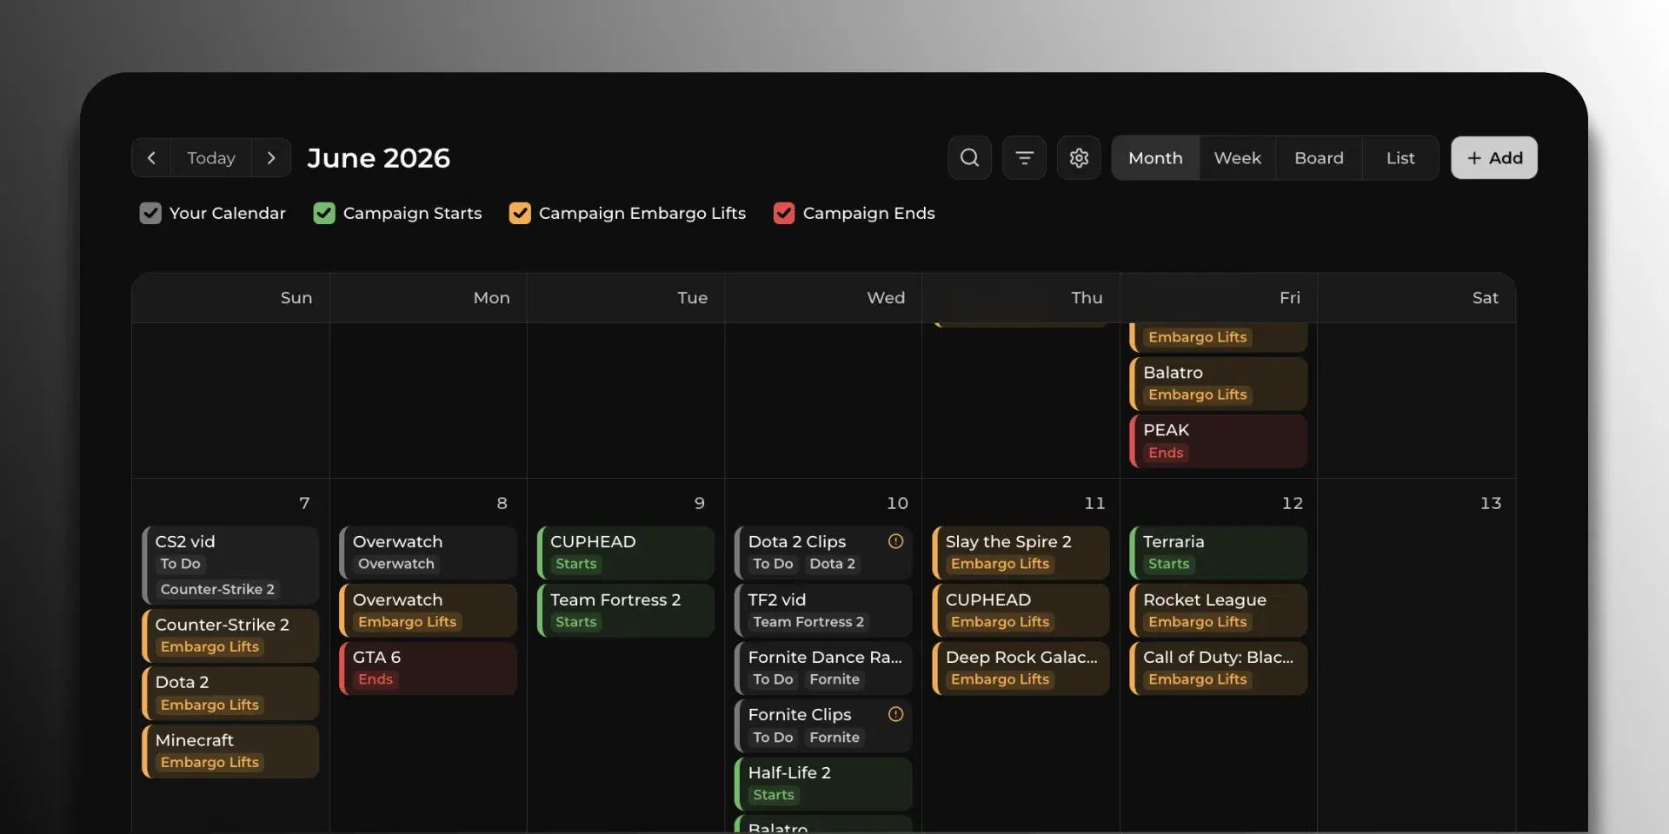The height and width of the screenshot is (834, 1669).
Task: Open Terraria Starts event
Action: [x=1219, y=553]
